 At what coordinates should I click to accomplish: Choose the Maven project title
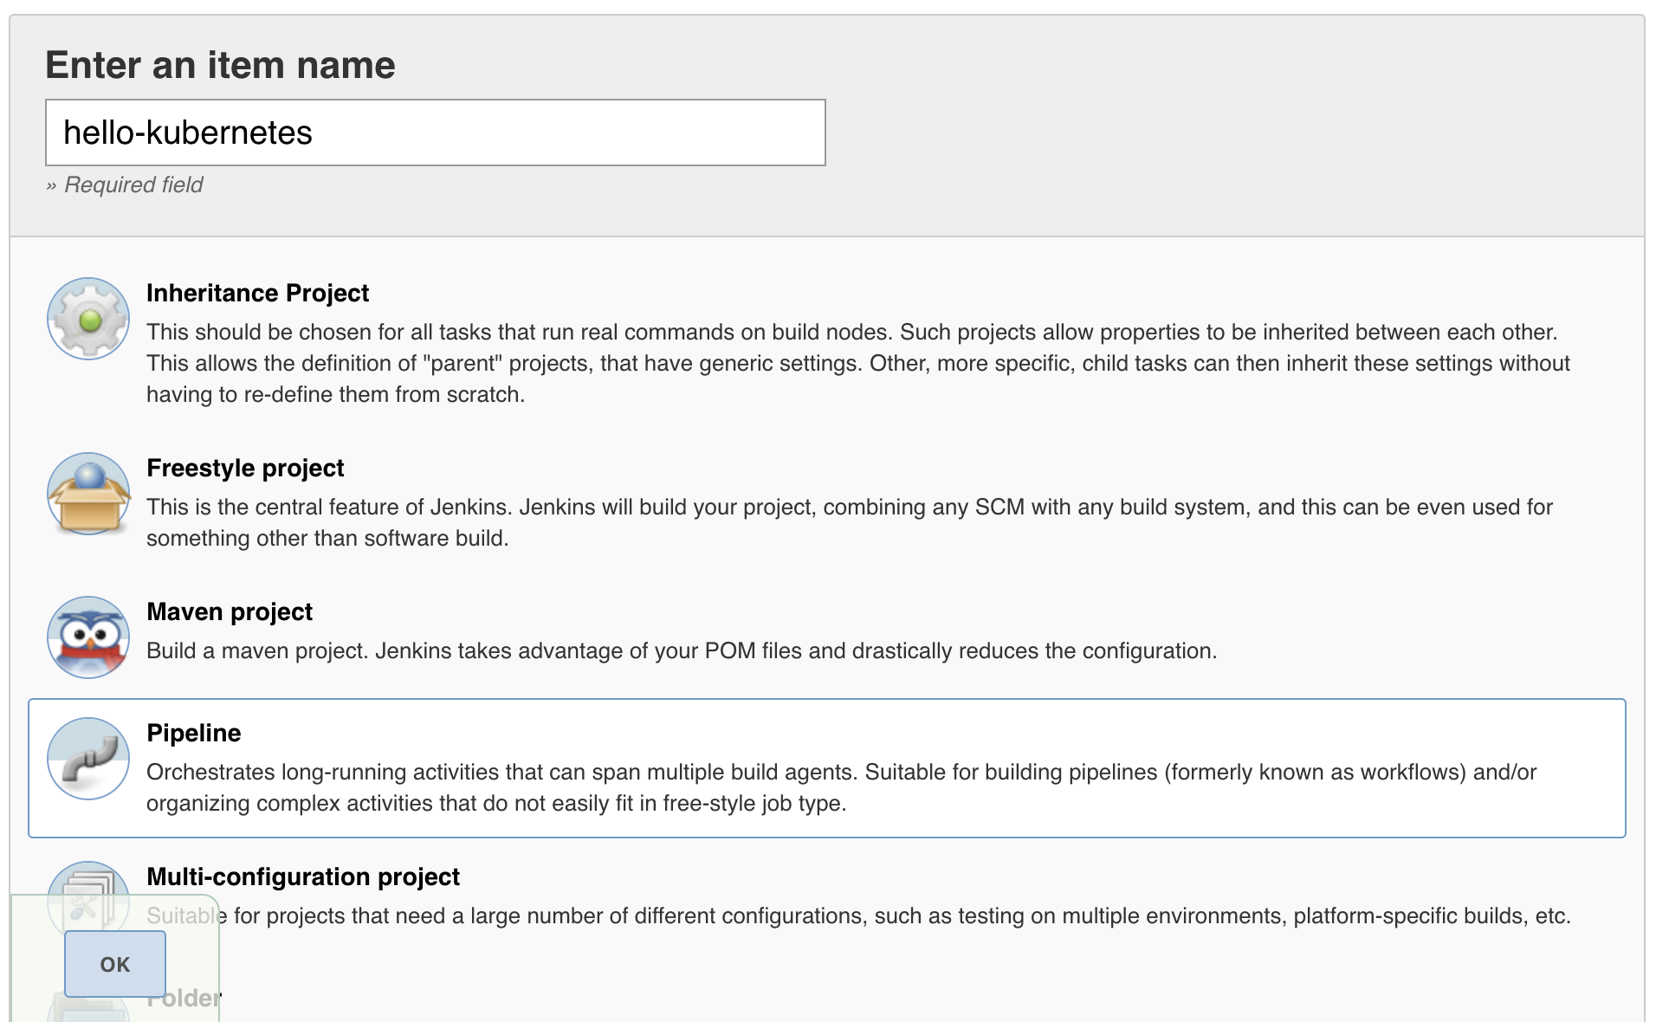[x=230, y=611]
